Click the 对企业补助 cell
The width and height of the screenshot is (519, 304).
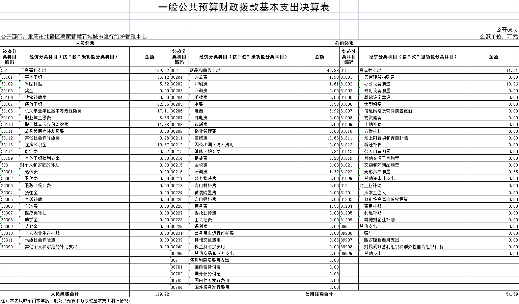coord(414,185)
